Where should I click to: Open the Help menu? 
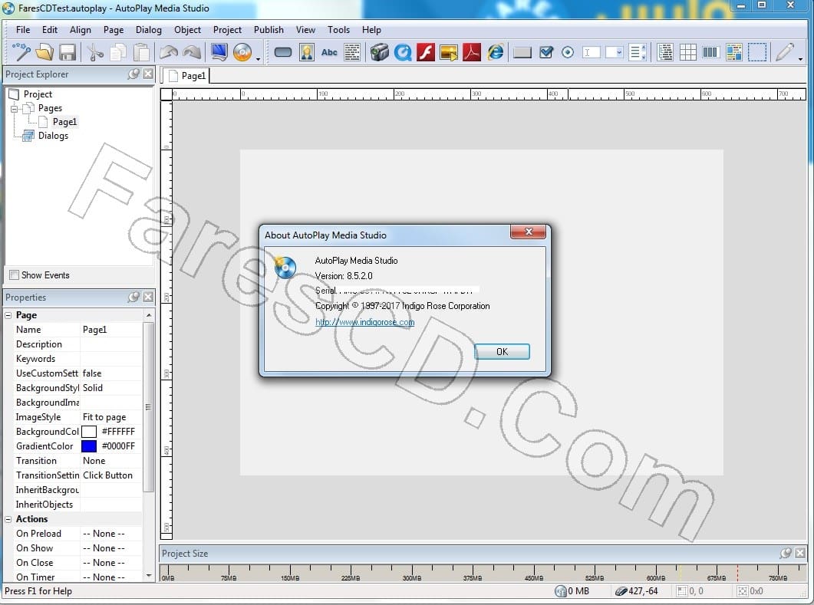pos(371,30)
